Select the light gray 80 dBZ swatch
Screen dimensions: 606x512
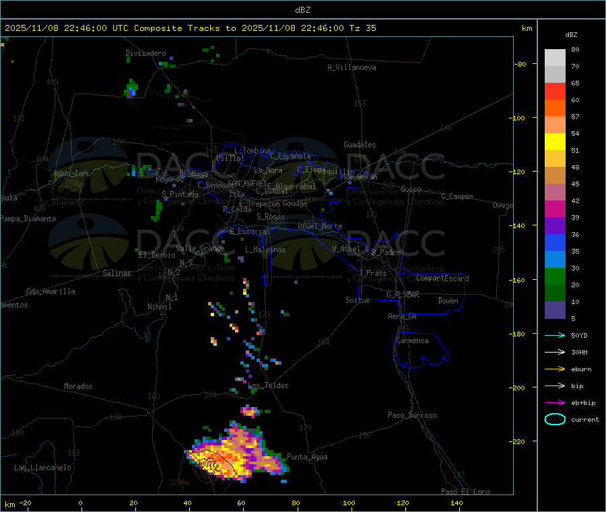coord(555,58)
